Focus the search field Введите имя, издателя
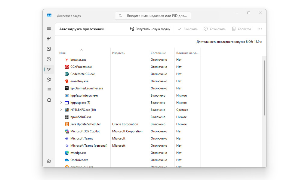The height and width of the screenshot is (180, 308). point(153,16)
